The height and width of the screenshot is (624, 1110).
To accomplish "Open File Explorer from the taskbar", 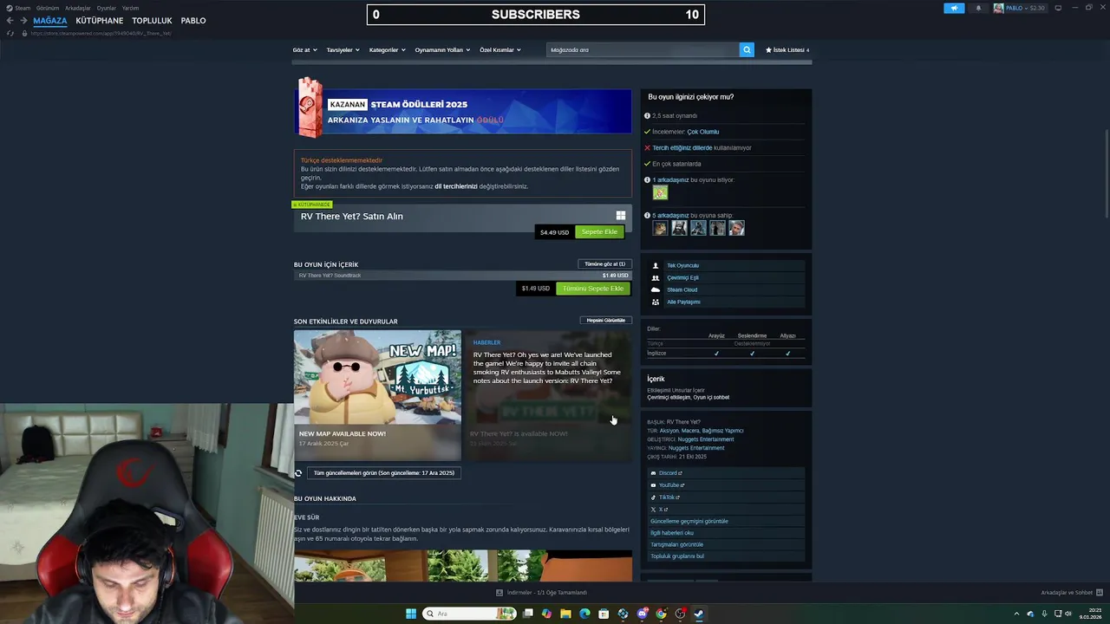I will click(565, 614).
